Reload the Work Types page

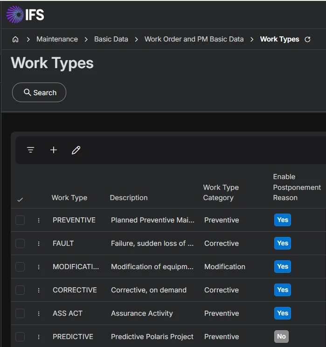point(307,40)
